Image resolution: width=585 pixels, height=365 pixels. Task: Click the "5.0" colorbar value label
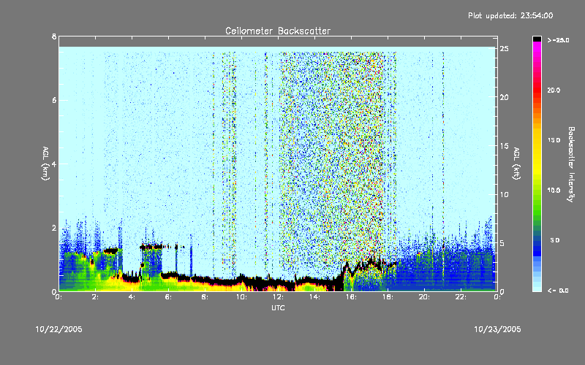click(x=555, y=240)
